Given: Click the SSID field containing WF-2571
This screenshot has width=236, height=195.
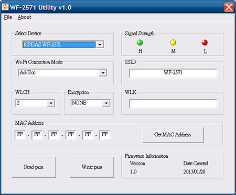Looking at the screenshot, I should pyautogui.click(x=173, y=73).
